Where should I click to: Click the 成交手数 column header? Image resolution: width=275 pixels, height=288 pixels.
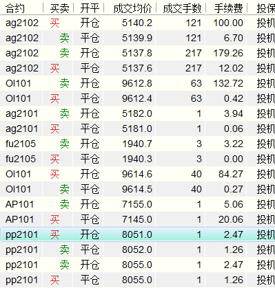click(181, 8)
